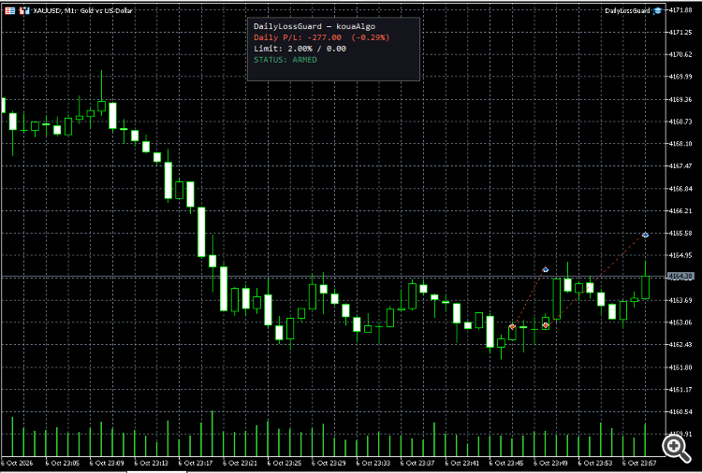Click the 4169.99 price axis label
The width and height of the screenshot is (702, 473).
coord(680,77)
